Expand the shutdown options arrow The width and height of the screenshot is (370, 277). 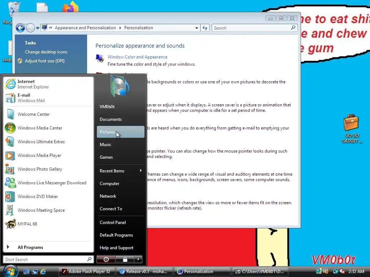pyautogui.click(x=138, y=259)
